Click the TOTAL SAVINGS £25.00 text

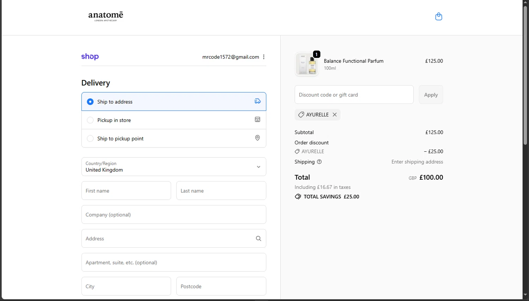(x=332, y=197)
